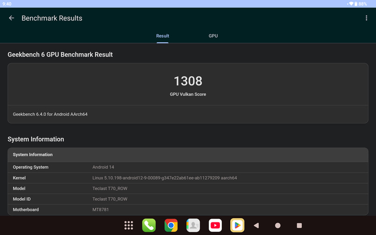Viewport: 376px width, 235px height.
Task: Tap Teclast T70_ROW in Model ID row
Action: point(110,199)
